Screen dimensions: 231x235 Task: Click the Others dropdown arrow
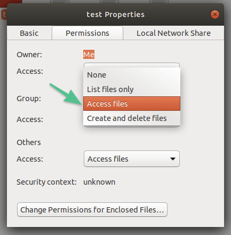point(173,159)
